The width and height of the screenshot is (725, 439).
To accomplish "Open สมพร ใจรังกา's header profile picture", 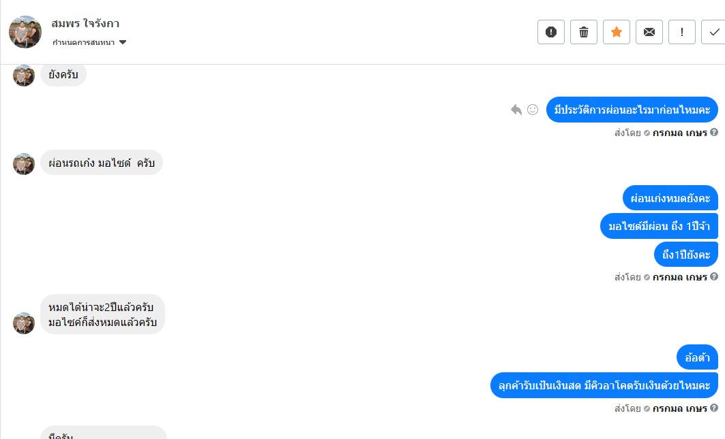I will [25, 32].
